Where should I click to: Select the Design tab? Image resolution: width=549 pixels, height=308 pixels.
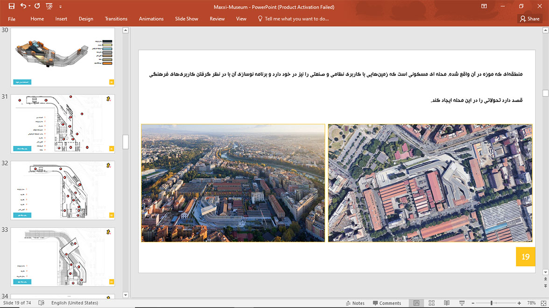[86, 19]
